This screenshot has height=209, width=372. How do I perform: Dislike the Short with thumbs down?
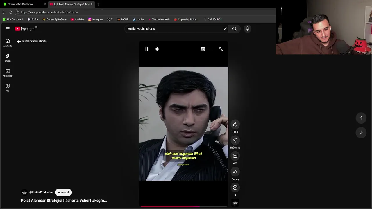tap(235, 140)
